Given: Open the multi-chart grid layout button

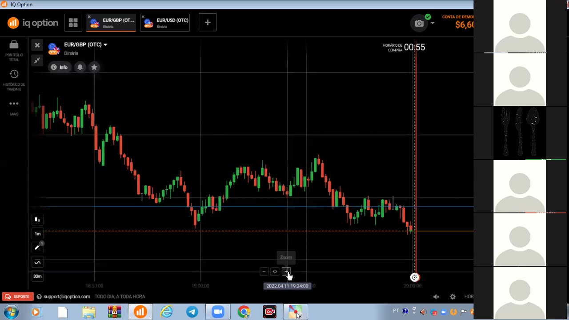Looking at the screenshot, I should pyautogui.click(x=73, y=23).
